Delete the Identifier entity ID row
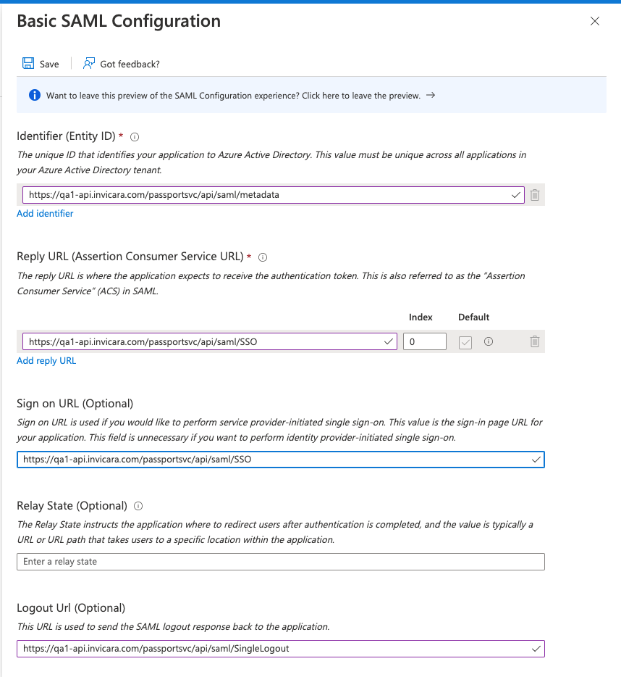 [x=535, y=195]
